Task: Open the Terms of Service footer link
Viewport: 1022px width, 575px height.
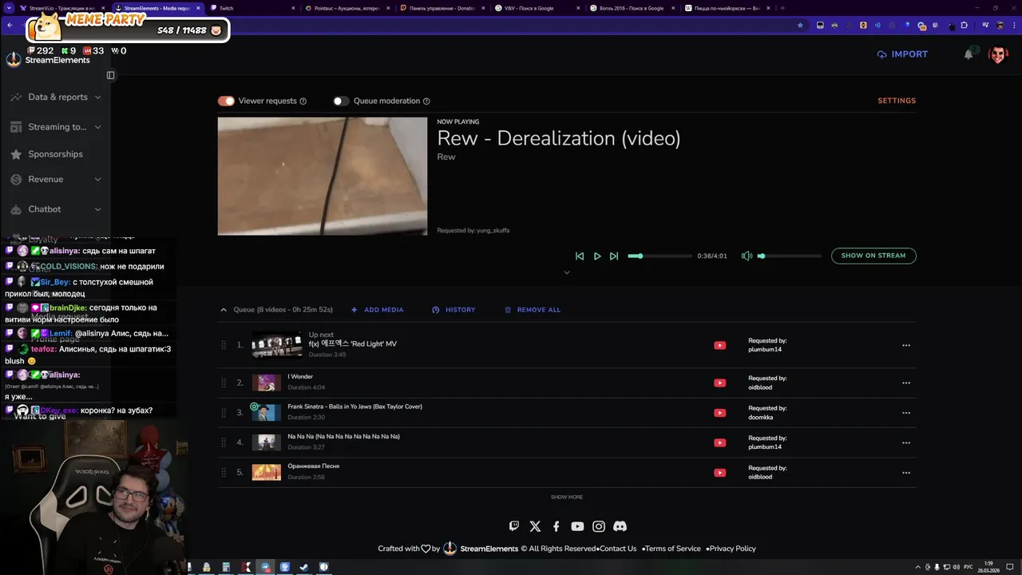Action: point(672,549)
